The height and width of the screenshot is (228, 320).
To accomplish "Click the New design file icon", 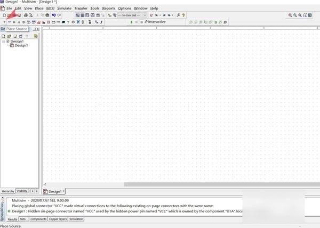I will (x=4, y=15).
